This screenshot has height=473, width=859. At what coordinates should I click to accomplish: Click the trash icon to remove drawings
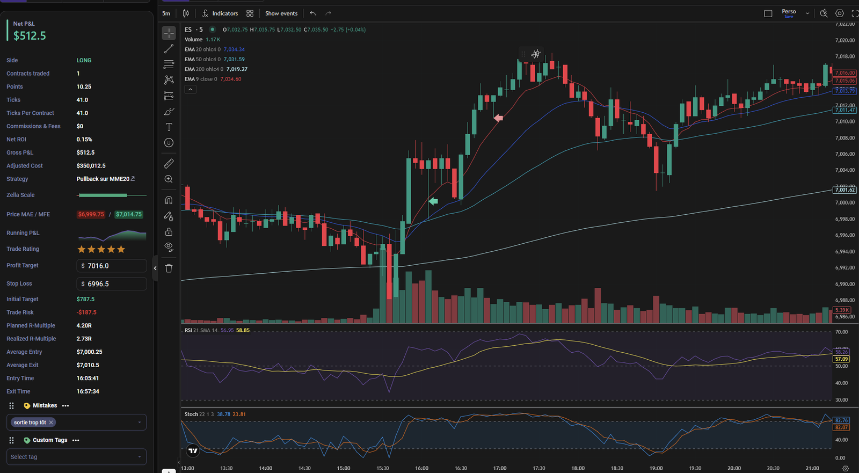(169, 268)
